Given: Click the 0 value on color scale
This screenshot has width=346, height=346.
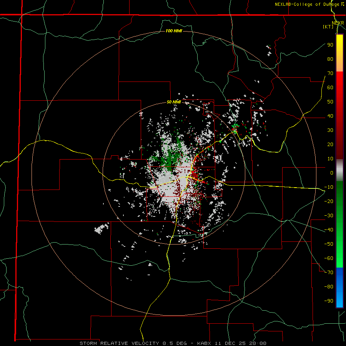Looking at the screenshot, I should [332, 173].
